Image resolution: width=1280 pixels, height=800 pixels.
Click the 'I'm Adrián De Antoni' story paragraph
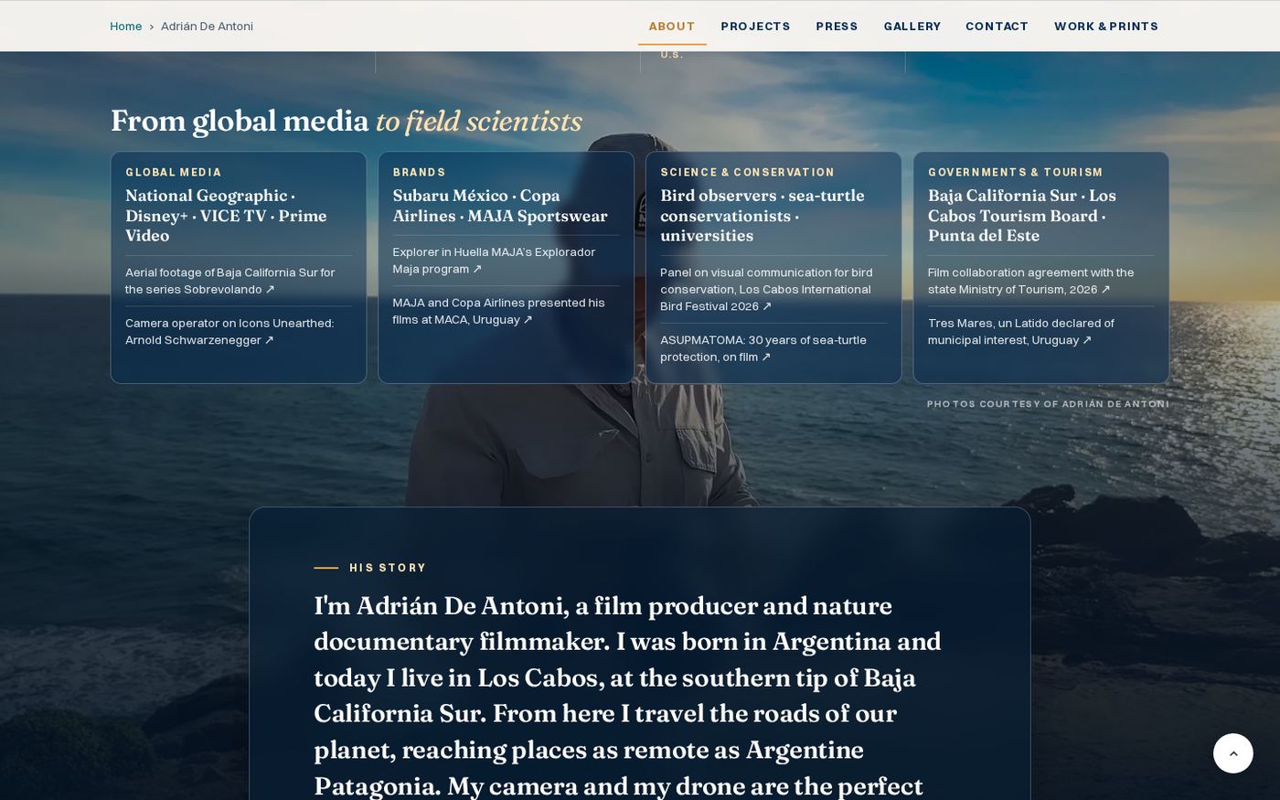pyautogui.click(x=627, y=696)
